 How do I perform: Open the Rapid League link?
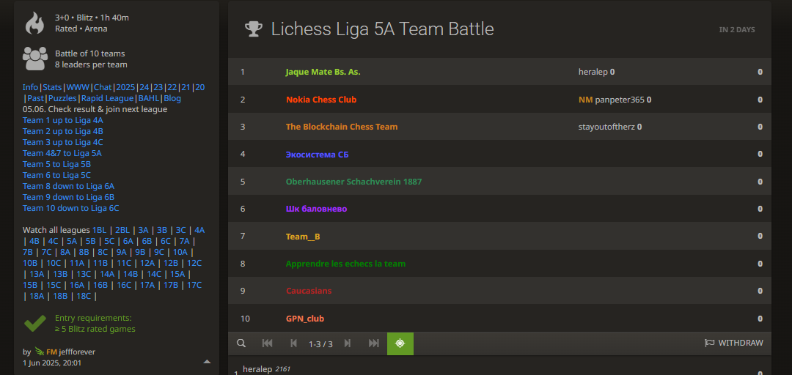point(108,98)
